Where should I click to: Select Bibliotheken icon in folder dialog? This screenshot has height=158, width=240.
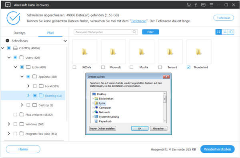click(x=96, y=98)
